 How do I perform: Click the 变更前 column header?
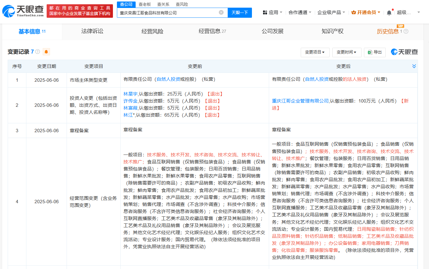(195, 66)
